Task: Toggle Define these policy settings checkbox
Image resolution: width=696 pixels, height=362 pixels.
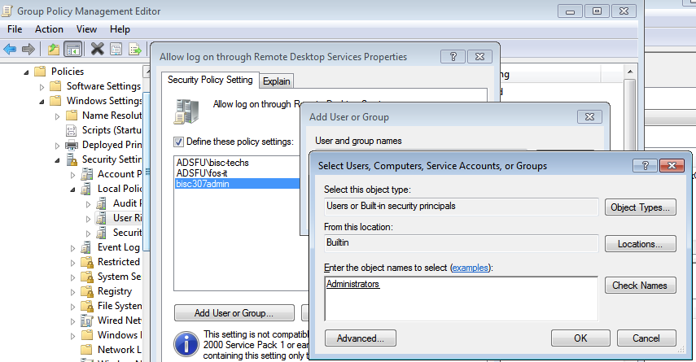Action: (179, 142)
